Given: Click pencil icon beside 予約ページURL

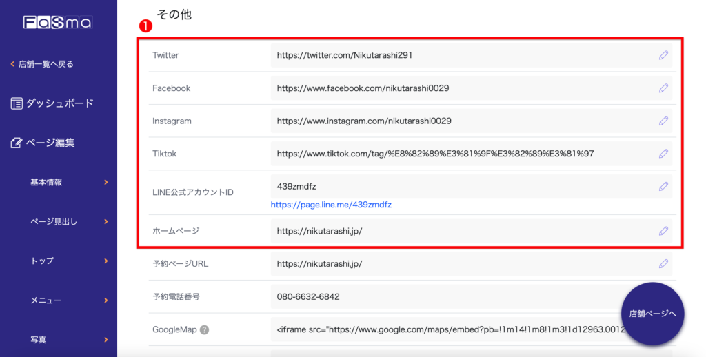Looking at the screenshot, I should coord(663,263).
